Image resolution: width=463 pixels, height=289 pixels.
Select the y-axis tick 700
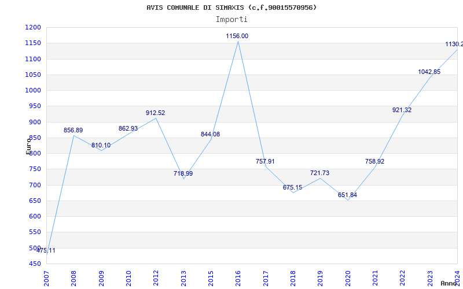(x=35, y=185)
